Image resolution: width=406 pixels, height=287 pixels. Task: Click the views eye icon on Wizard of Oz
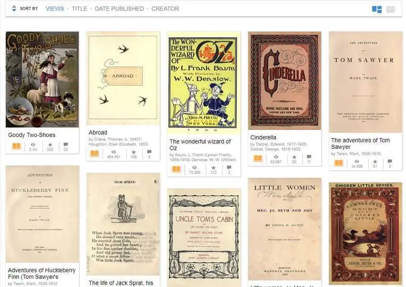[194, 168]
